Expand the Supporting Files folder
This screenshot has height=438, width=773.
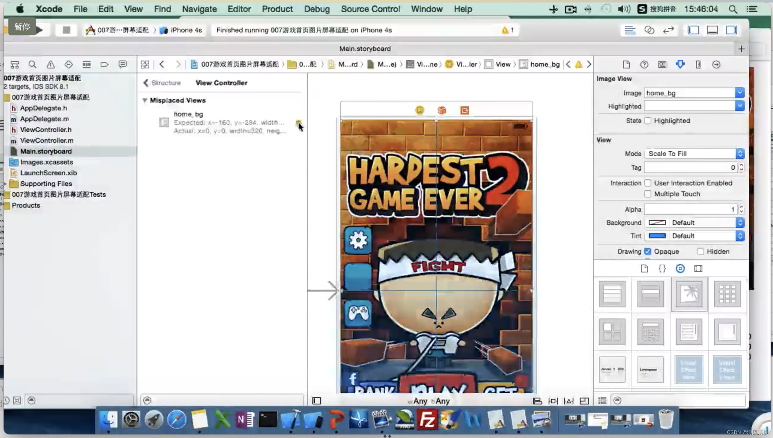[x=5, y=184]
